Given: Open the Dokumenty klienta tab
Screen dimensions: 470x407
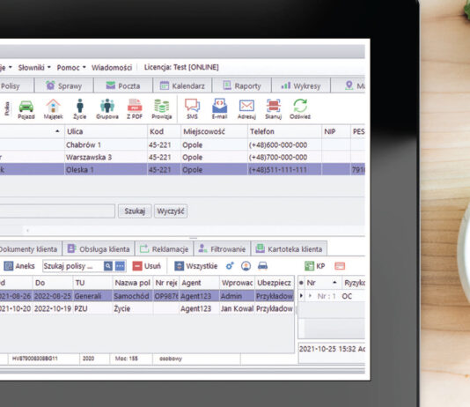Looking at the screenshot, I should (30, 249).
